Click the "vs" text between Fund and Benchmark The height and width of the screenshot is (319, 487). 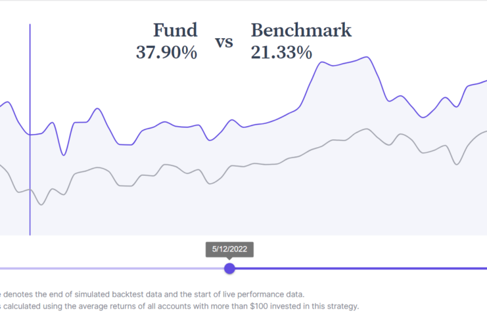(224, 42)
